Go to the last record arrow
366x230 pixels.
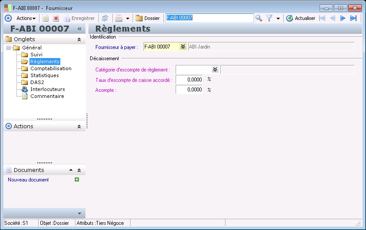point(353,18)
